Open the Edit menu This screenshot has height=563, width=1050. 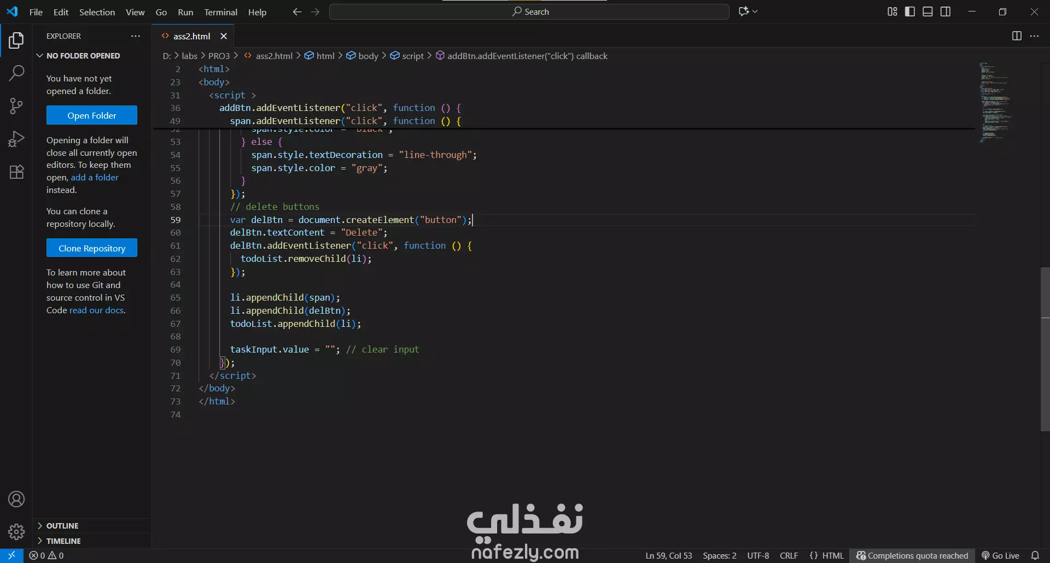coord(61,11)
